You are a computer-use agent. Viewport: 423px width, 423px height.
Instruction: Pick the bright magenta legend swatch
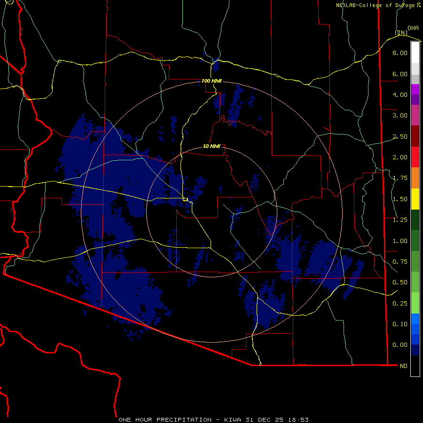click(x=415, y=89)
